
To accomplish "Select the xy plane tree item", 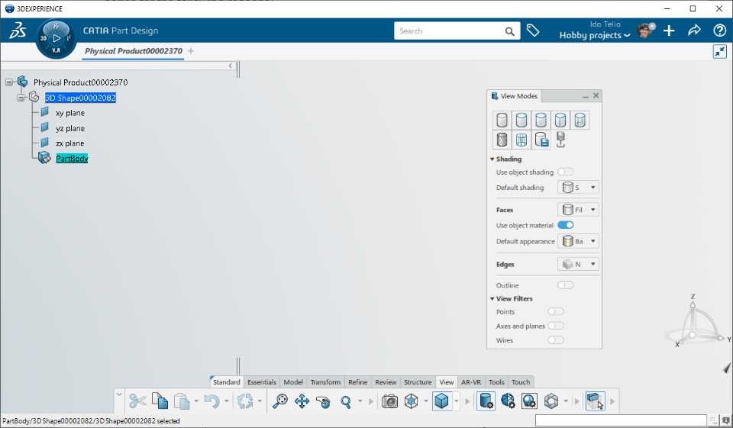I will 70,113.
